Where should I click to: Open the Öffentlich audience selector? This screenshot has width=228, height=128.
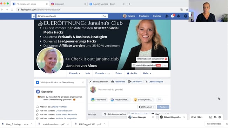(146, 107)
